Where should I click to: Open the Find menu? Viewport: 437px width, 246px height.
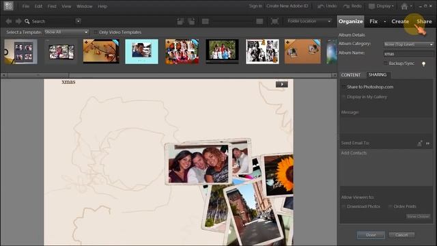[x=52, y=6]
